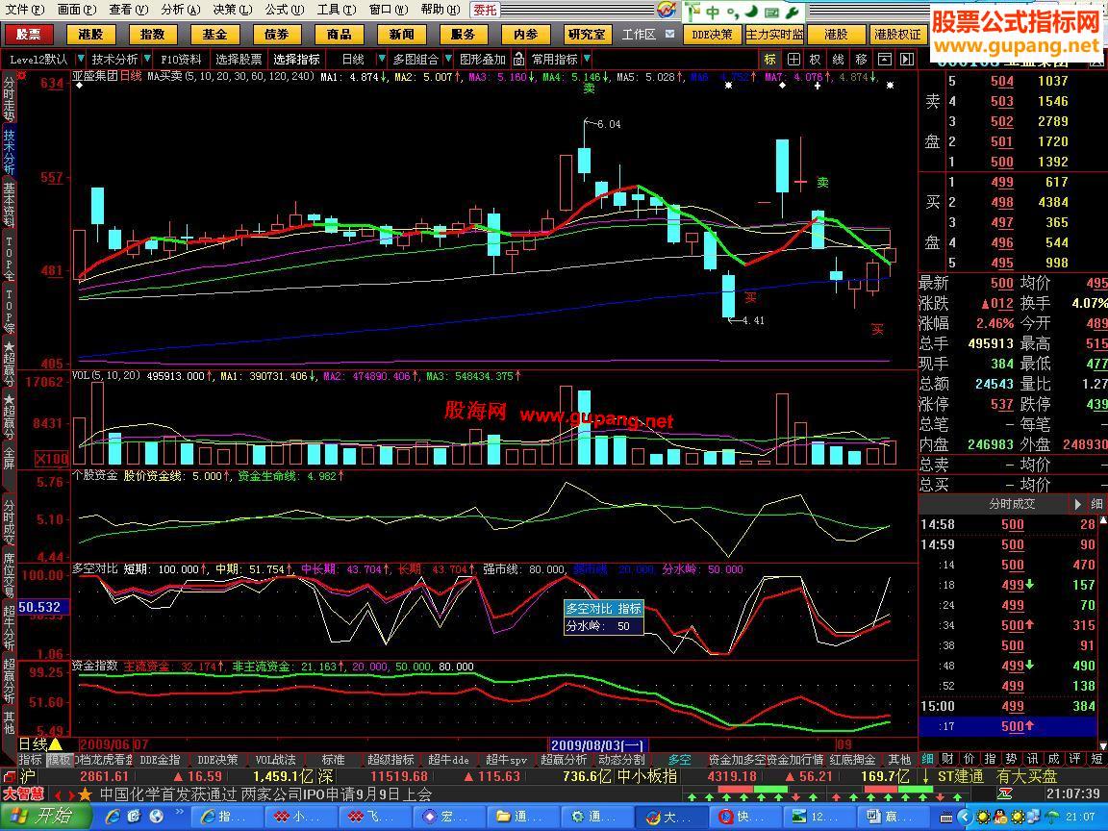This screenshot has width=1108, height=831.
Task: Click the F10资料 toolbar item
Action: [181, 60]
